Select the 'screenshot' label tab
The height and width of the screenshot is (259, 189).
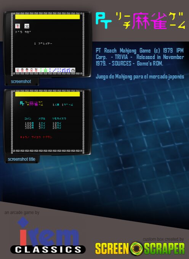pyautogui.click(x=21, y=82)
